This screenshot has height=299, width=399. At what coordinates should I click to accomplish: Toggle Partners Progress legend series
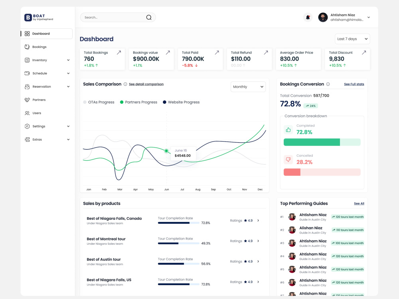[139, 102]
